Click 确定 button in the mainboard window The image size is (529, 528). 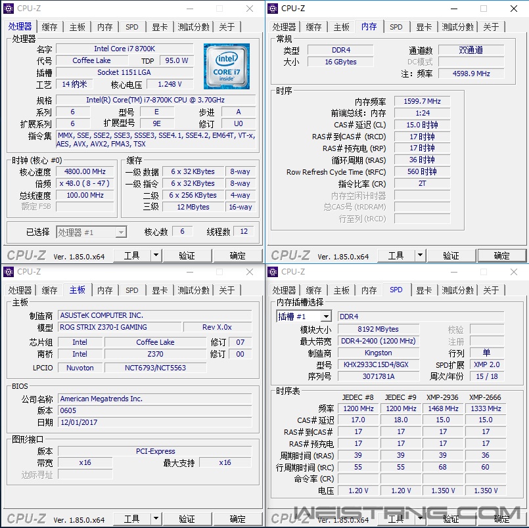click(x=238, y=519)
